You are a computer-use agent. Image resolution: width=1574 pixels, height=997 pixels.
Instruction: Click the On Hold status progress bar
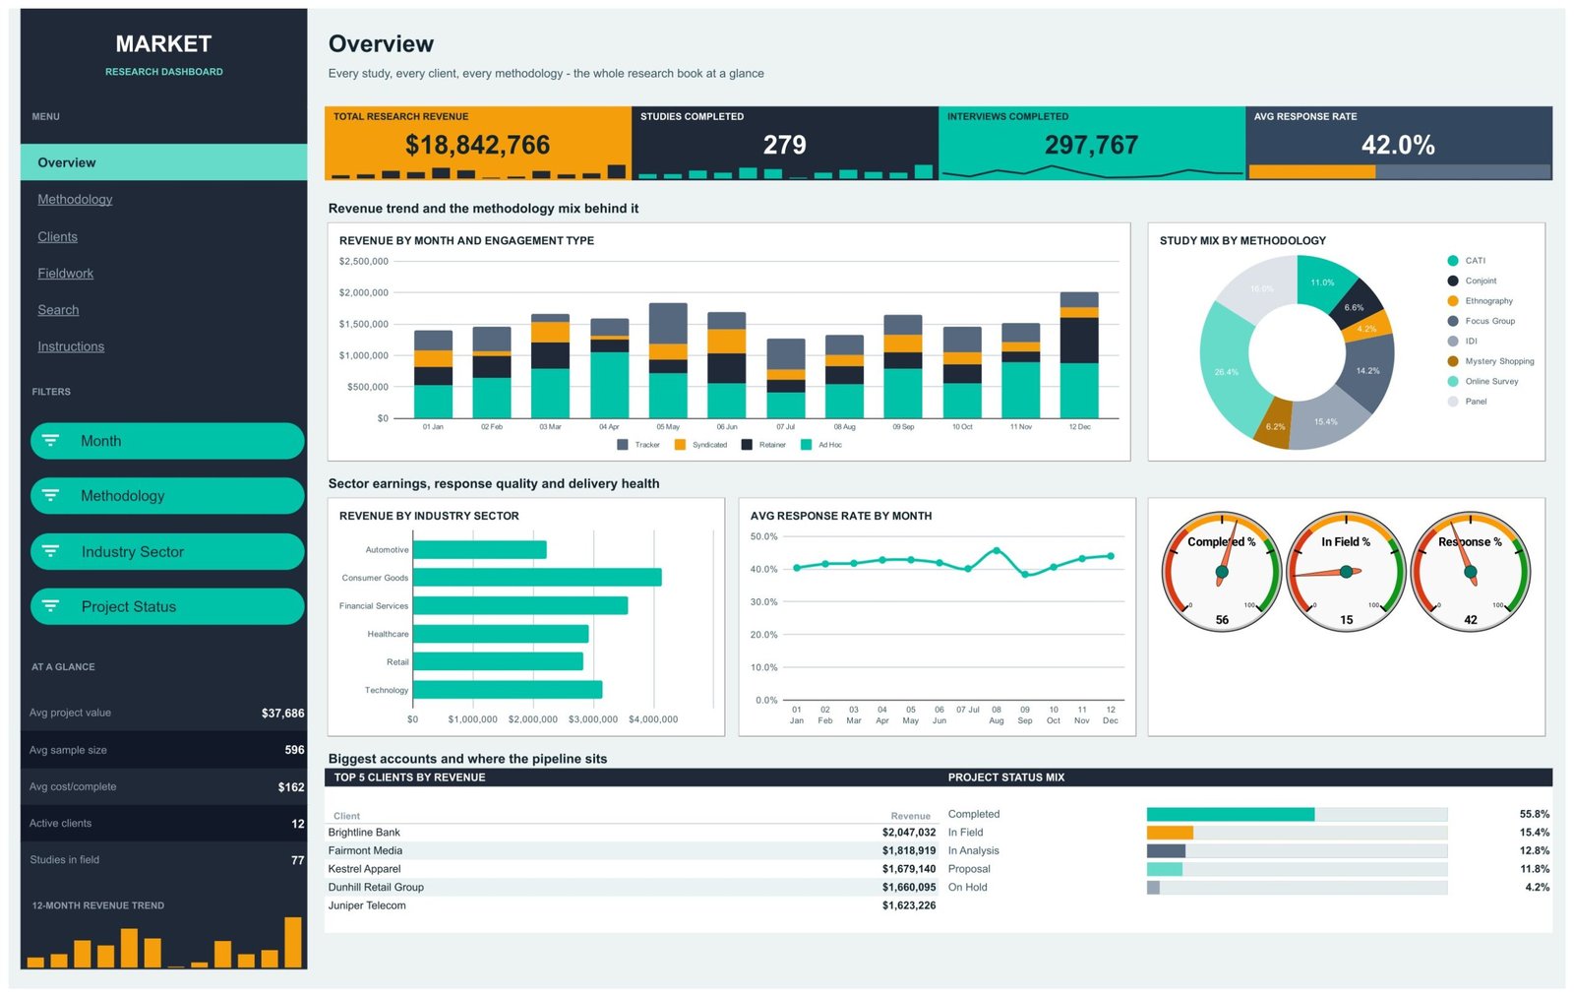(x=1297, y=887)
